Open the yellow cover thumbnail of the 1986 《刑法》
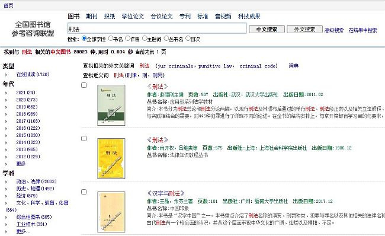This screenshot has height=236, width=385. [111, 158]
